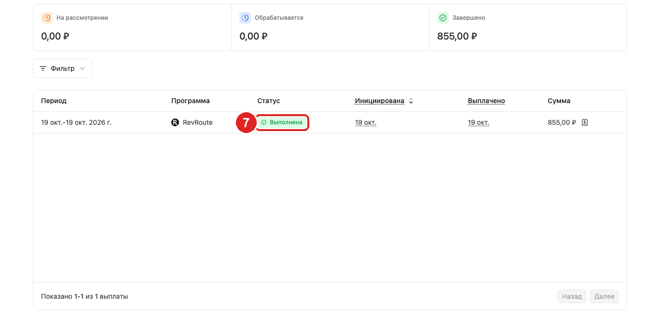The height and width of the screenshot is (318, 660).
Task: Click the Обрабатывается label
Action: click(279, 18)
